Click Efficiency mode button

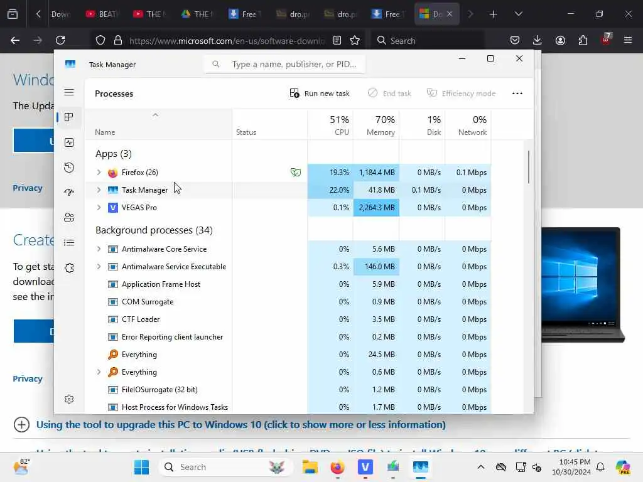pos(461,94)
